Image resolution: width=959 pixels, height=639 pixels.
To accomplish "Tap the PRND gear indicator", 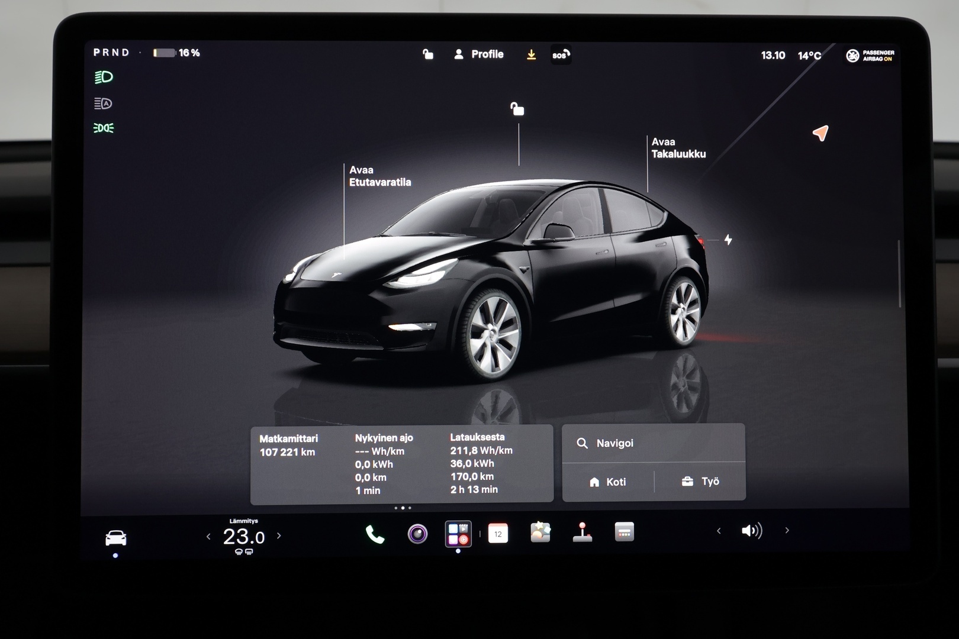I will [111, 52].
